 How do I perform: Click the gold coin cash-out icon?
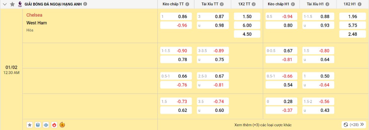pyautogui.click(x=62, y=125)
